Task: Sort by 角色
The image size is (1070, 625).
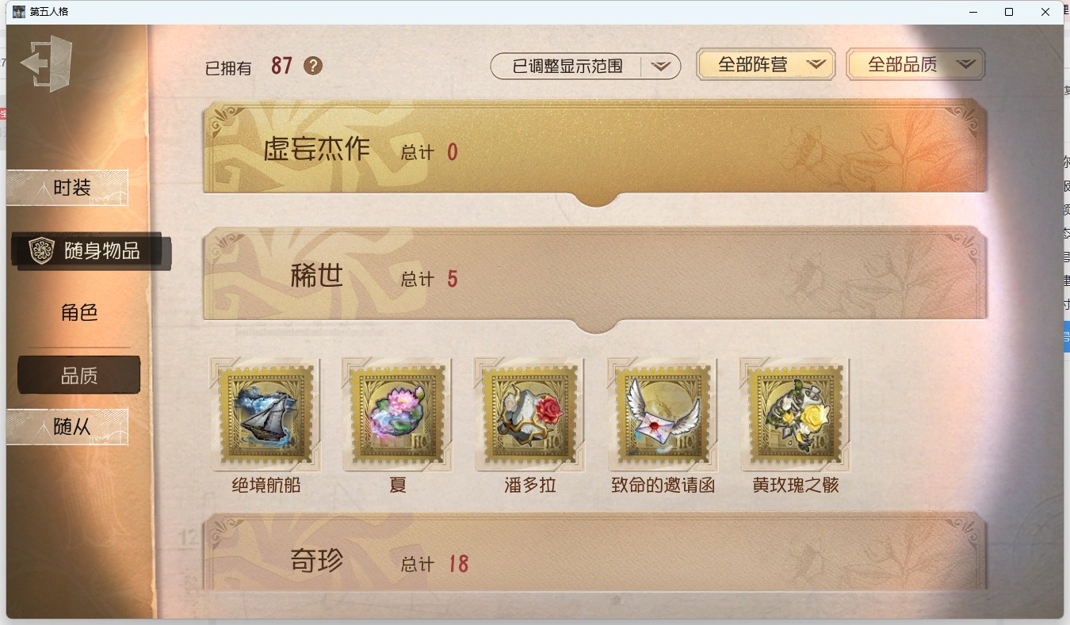Action: pyautogui.click(x=79, y=312)
